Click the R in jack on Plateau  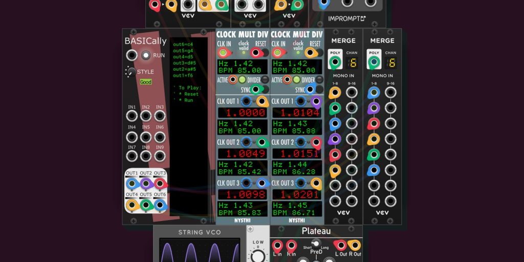pos(291,246)
